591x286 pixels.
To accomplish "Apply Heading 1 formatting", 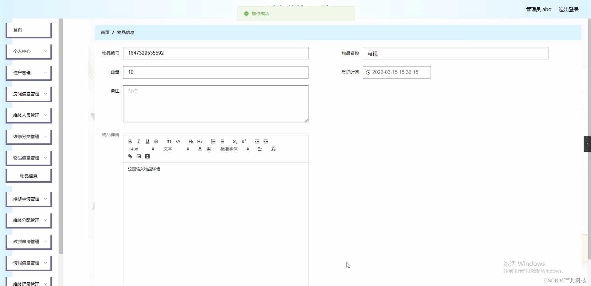I will pyautogui.click(x=191, y=142).
